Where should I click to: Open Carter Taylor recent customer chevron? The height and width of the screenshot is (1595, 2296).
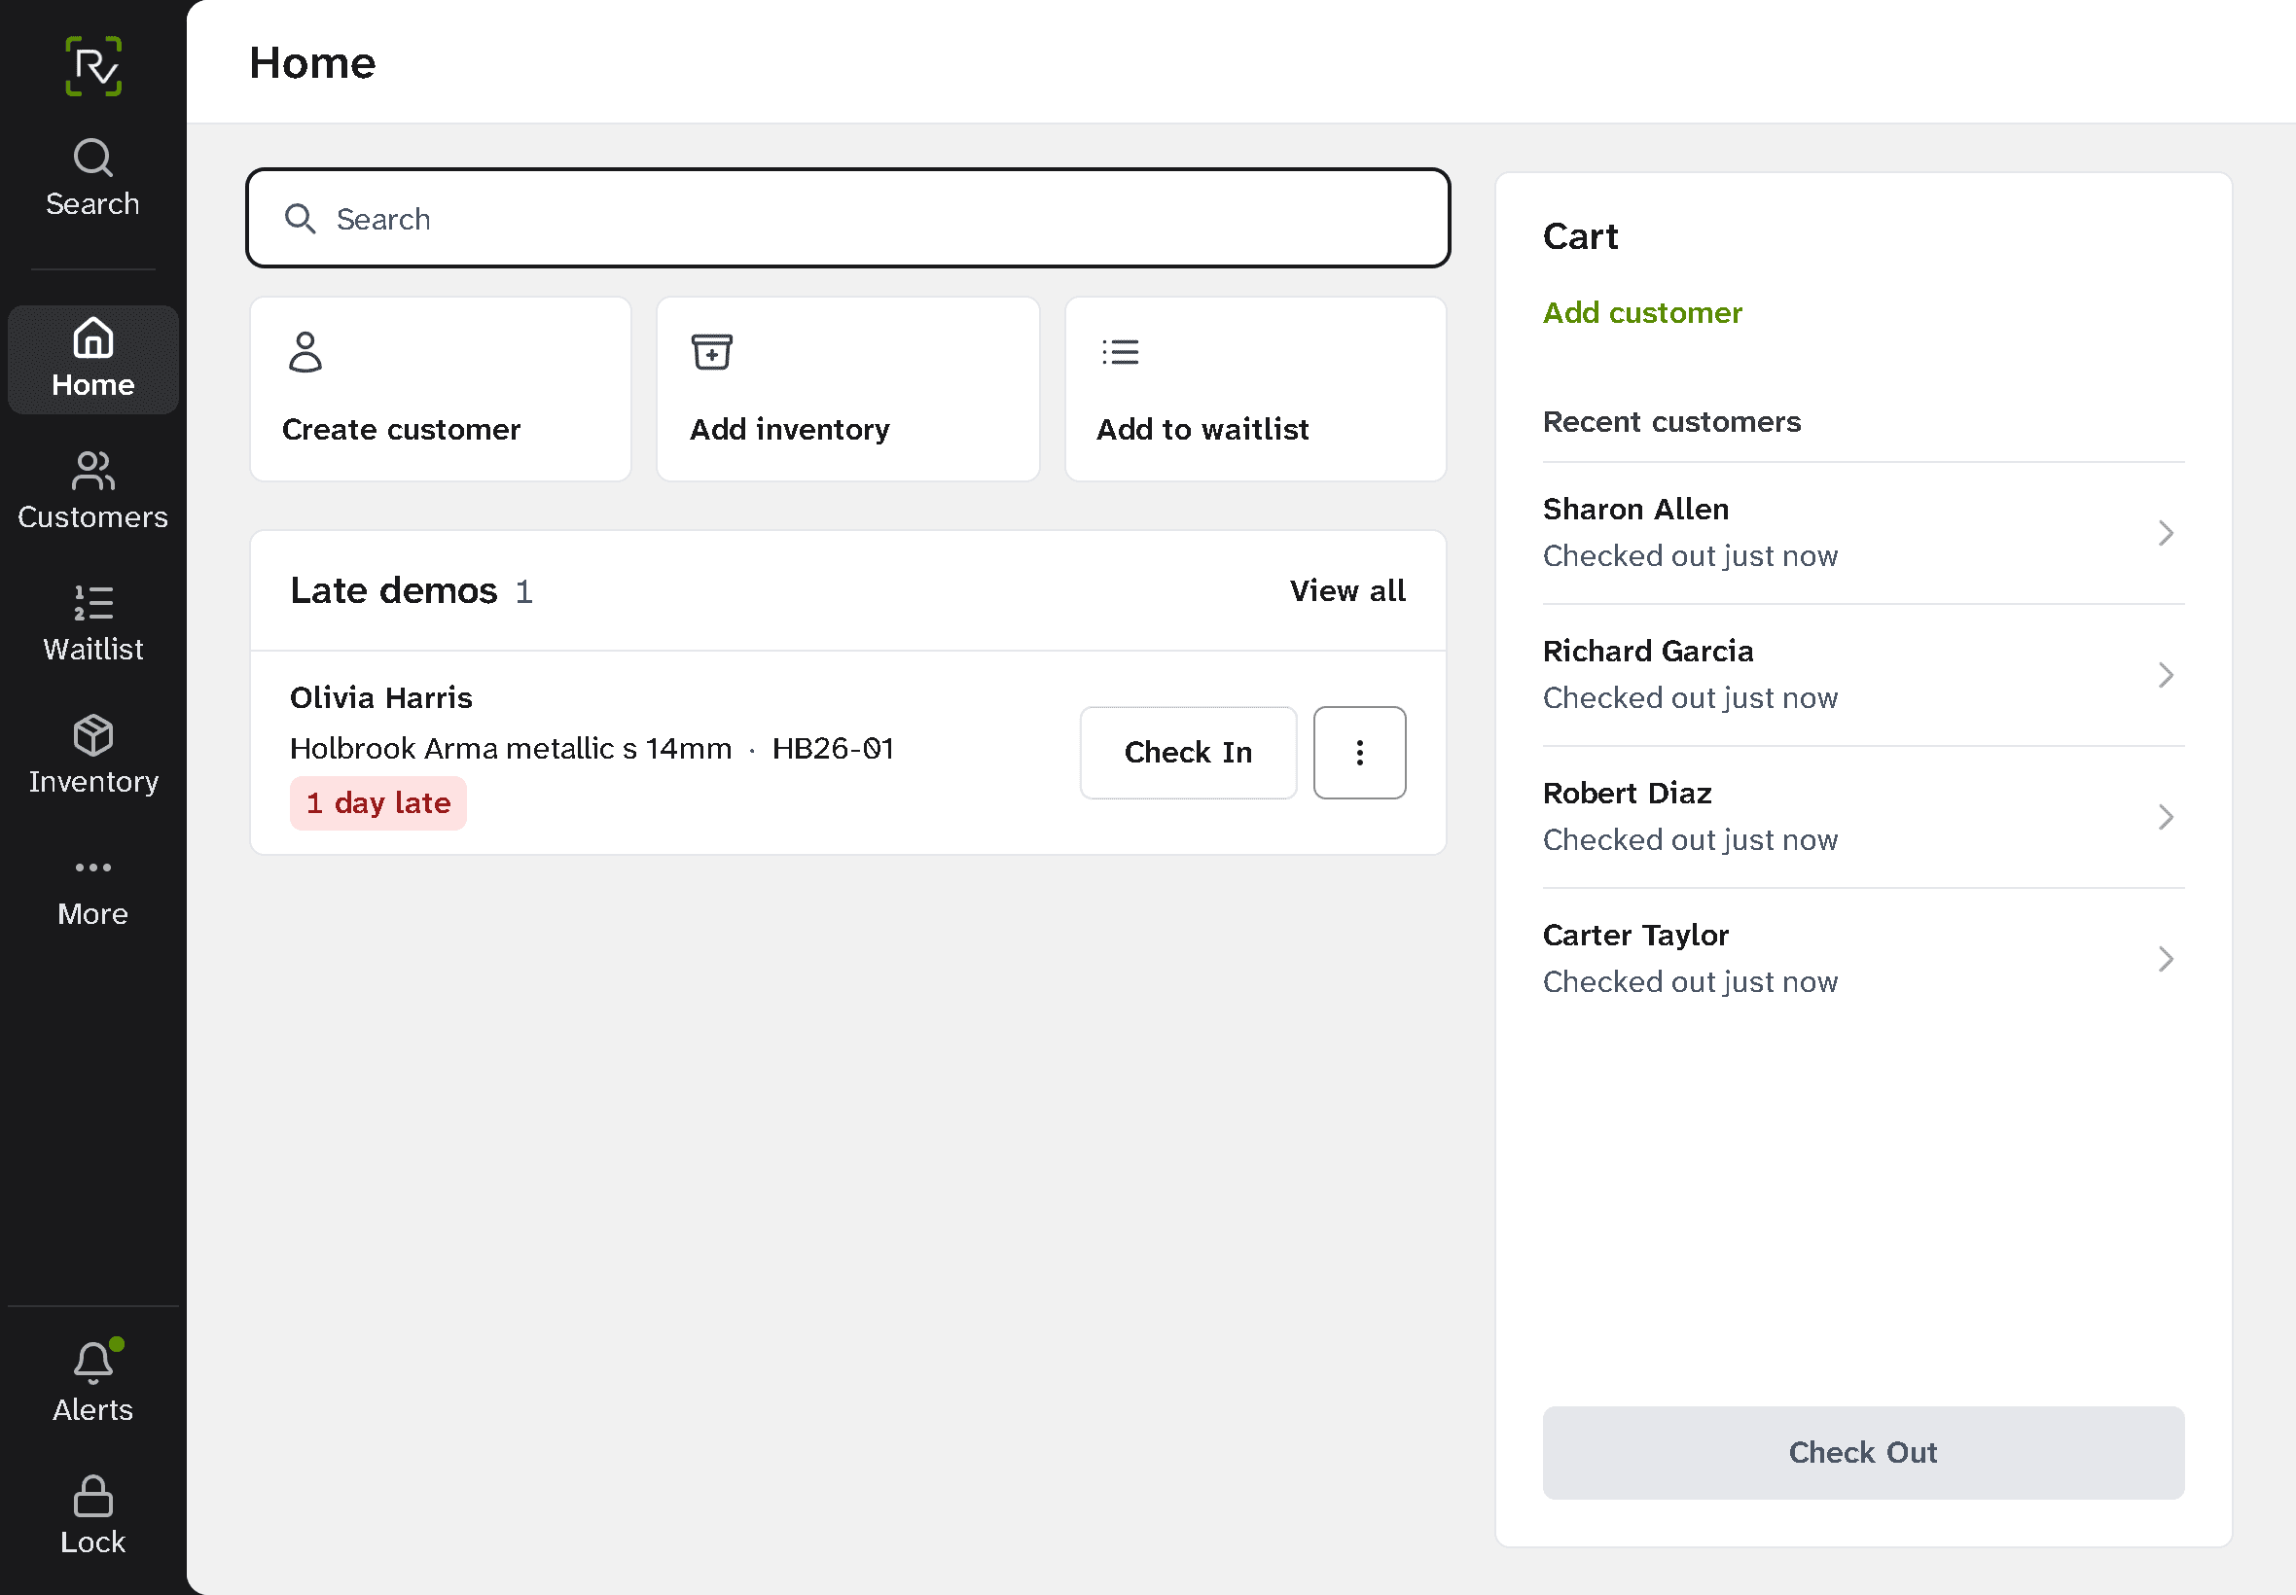click(2165, 958)
